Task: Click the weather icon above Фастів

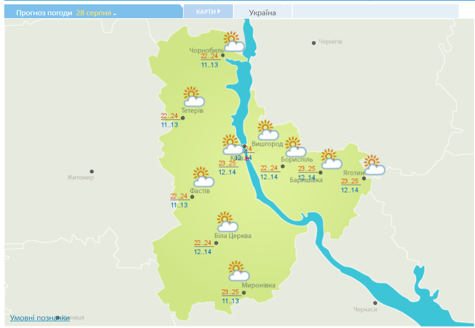Action: tap(203, 177)
